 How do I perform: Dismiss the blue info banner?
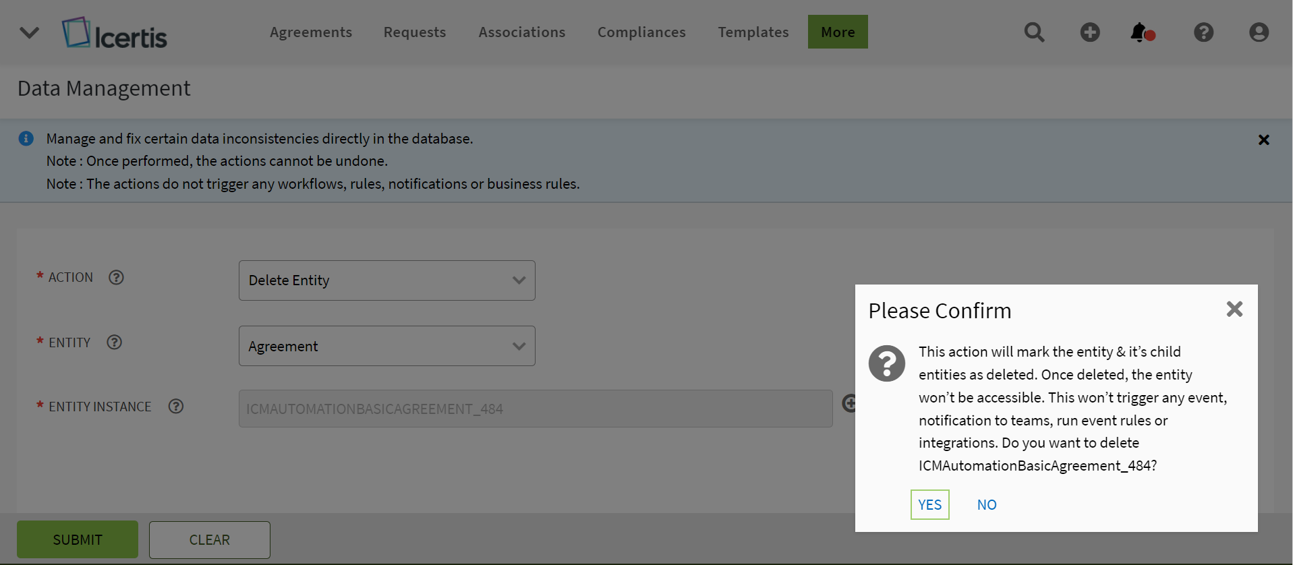pyautogui.click(x=1263, y=140)
